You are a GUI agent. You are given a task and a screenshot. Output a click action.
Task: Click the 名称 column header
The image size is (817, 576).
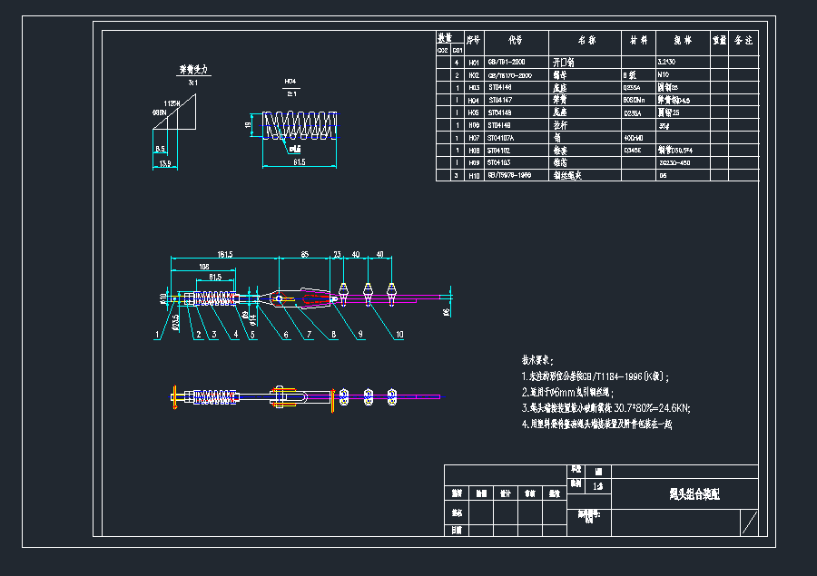(586, 41)
